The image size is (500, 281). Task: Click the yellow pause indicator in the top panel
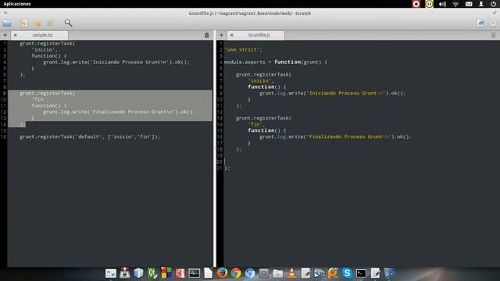(429, 4)
